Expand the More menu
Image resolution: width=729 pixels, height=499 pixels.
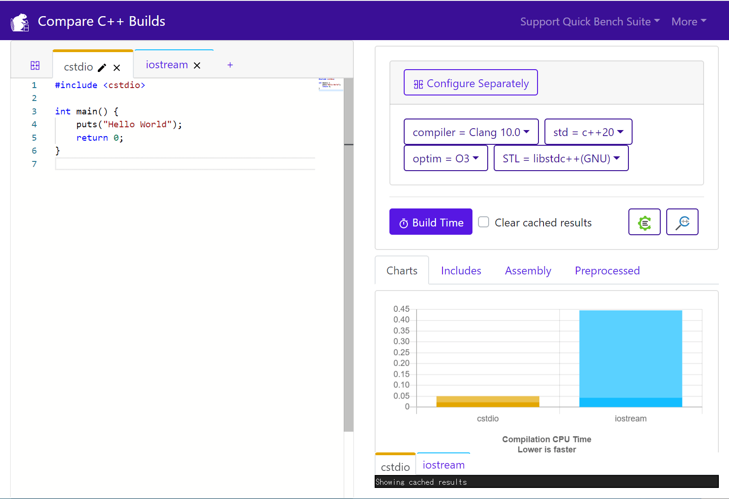point(689,22)
